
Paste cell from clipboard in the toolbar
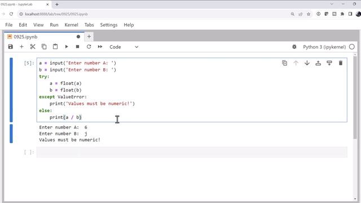55,47
